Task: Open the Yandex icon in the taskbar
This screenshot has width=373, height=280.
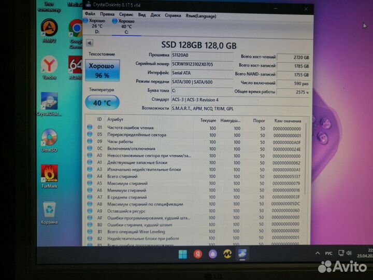Action: tap(198, 254)
